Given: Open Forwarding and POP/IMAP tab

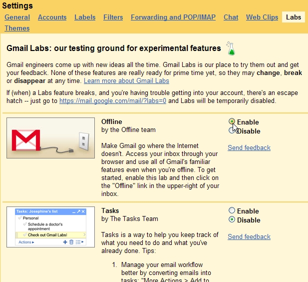Looking at the screenshot, I should [173, 17].
